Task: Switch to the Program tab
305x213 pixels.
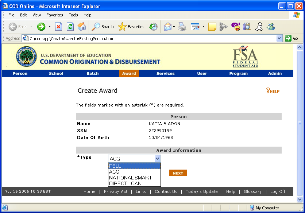Action: (x=239, y=73)
